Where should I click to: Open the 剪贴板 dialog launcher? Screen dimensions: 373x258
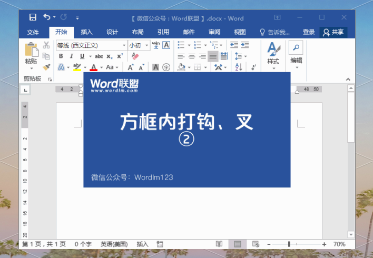[50, 79]
